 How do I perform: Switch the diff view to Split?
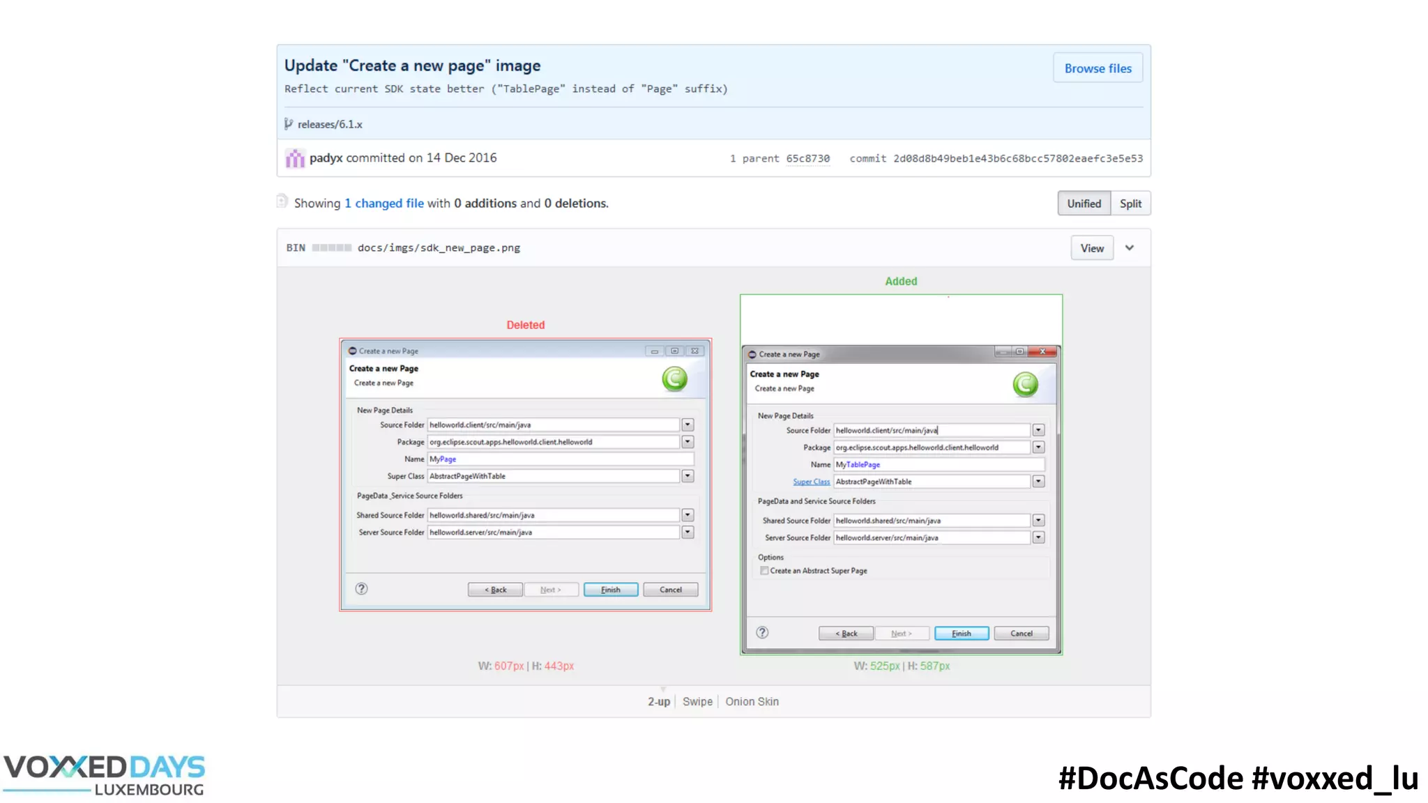pyautogui.click(x=1130, y=204)
